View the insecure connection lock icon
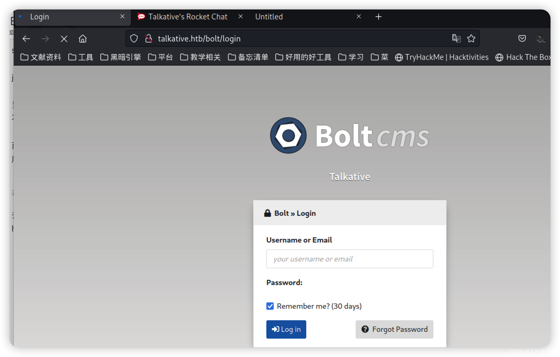 point(148,39)
